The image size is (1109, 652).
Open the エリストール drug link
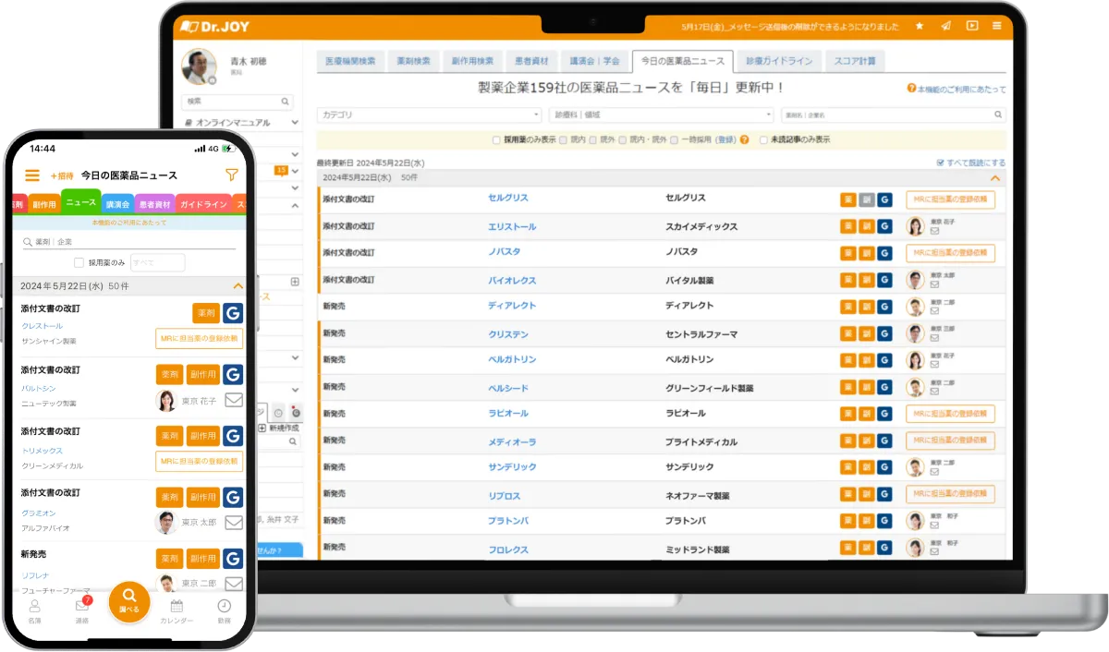point(512,226)
